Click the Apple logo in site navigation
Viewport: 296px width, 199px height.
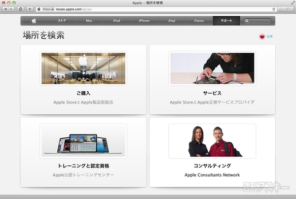(34, 21)
